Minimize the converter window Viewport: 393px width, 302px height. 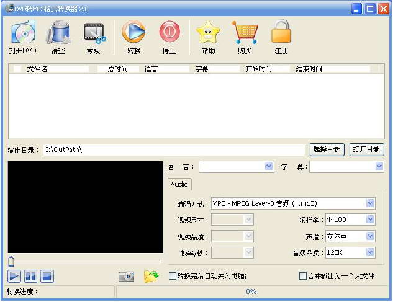pyautogui.click(x=356, y=9)
